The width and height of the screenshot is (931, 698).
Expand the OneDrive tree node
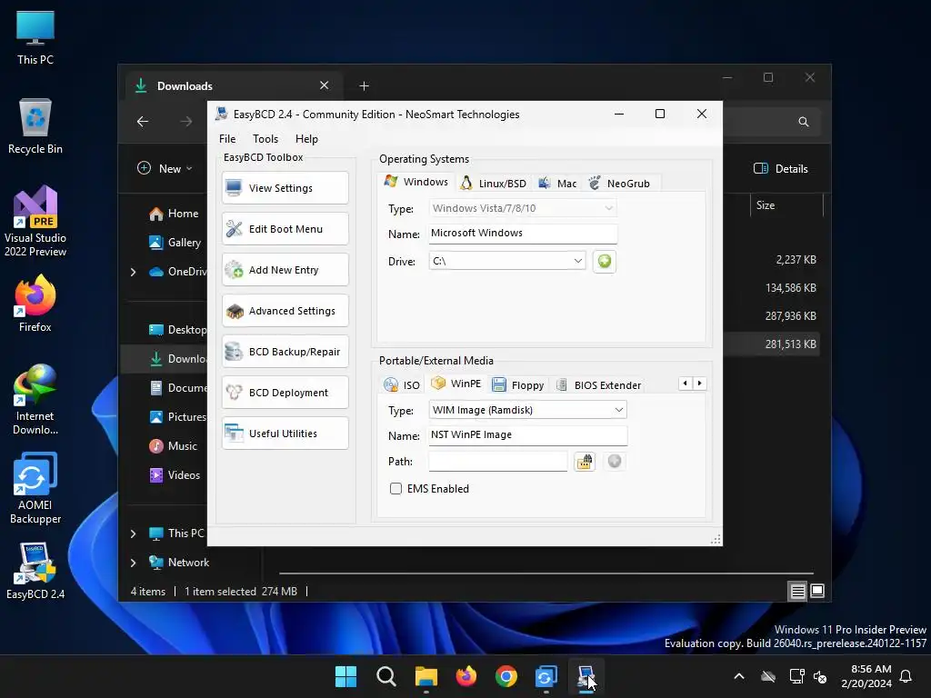[x=133, y=272]
